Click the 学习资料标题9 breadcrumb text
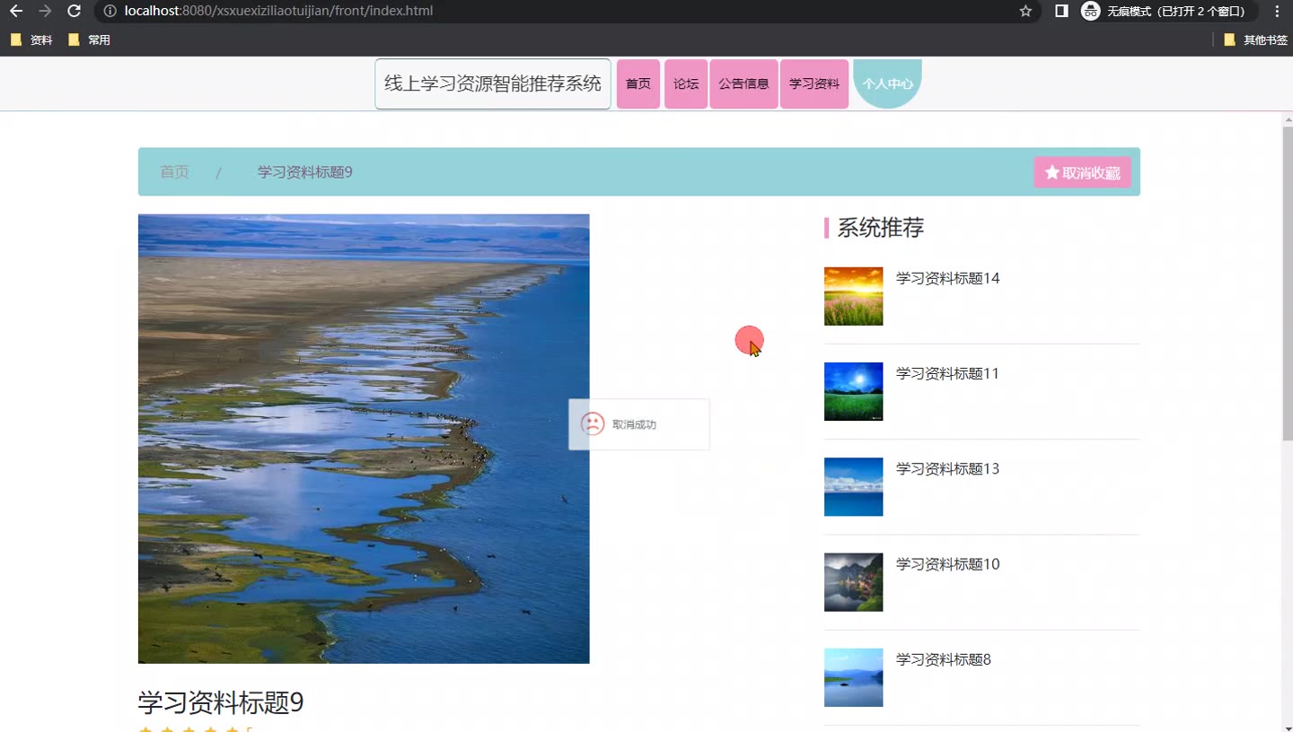Screen dimensions: 1293x732 [x=305, y=172]
